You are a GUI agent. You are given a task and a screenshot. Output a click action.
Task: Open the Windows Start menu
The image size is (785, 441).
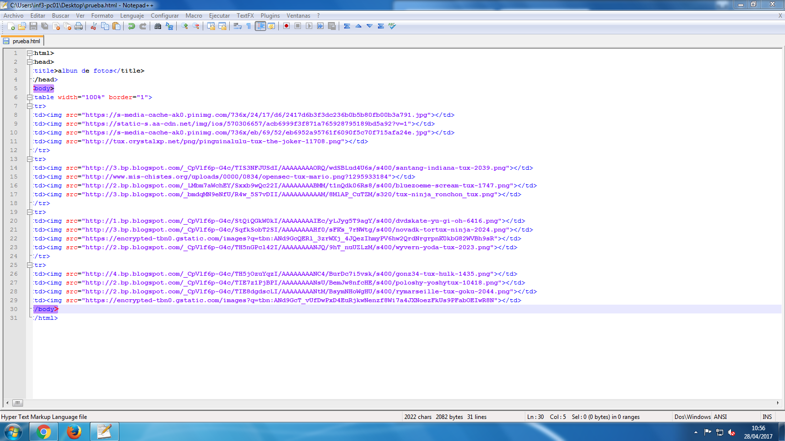[13, 432]
